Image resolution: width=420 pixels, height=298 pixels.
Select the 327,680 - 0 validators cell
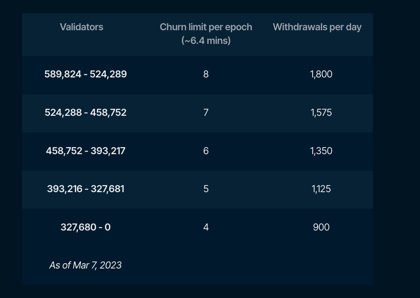(85, 227)
